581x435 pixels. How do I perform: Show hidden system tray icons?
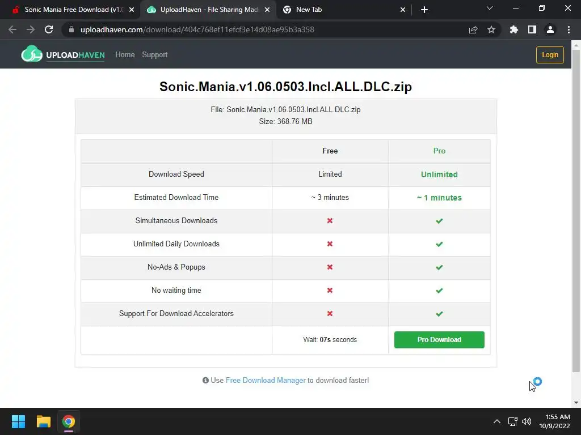[497, 421]
